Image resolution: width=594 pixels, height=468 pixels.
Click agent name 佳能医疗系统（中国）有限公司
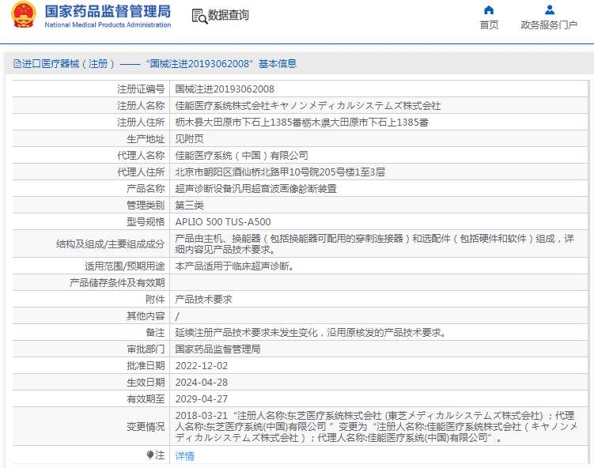click(x=242, y=156)
